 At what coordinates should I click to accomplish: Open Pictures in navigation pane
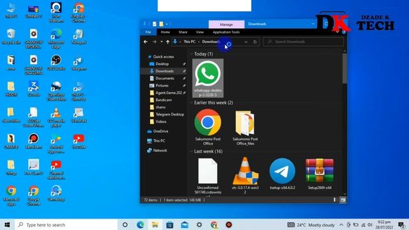(162, 86)
